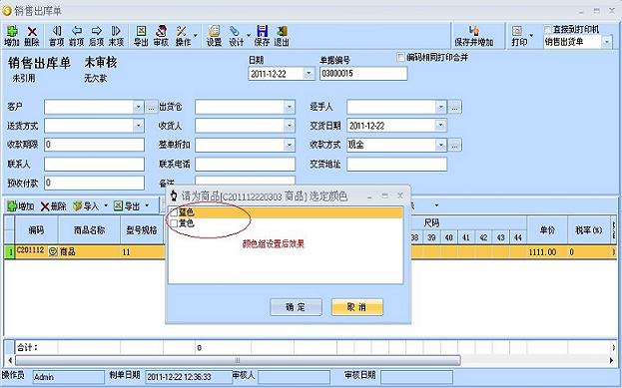The image size is (622, 388).
Task: Open the 日期 date picker dropdown
Action: point(309,74)
